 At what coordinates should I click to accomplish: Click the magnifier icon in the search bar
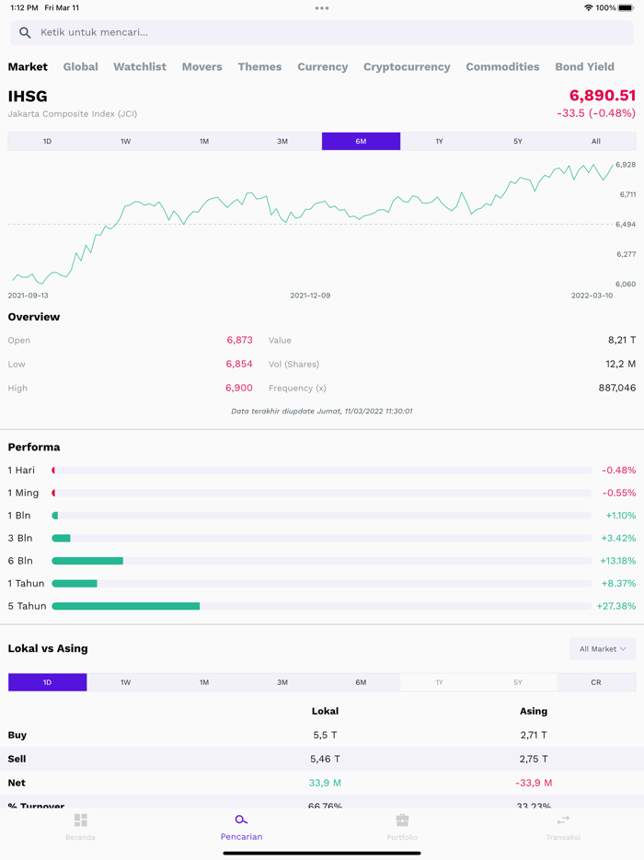coord(24,32)
